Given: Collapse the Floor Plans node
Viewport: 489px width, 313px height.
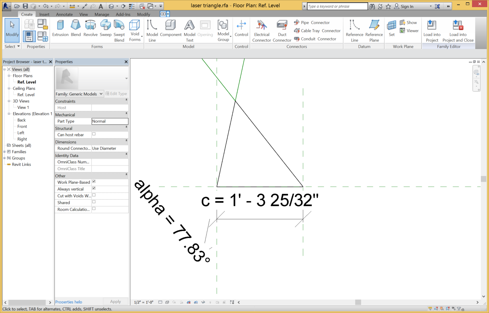Looking at the screenshot, I should (x=9, y=76).
